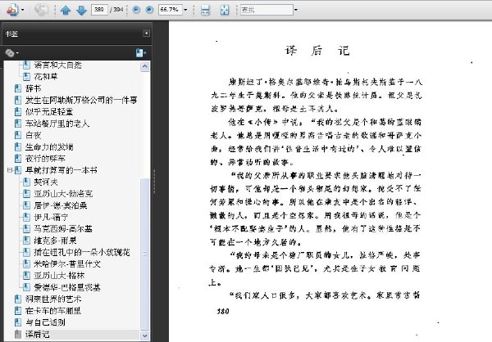Click the gray bookmark icon beside 译后记
492x342 pixels.
(x=18, y=334)
